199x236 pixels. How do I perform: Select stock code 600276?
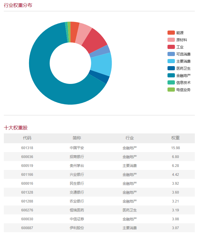(27, 210)
